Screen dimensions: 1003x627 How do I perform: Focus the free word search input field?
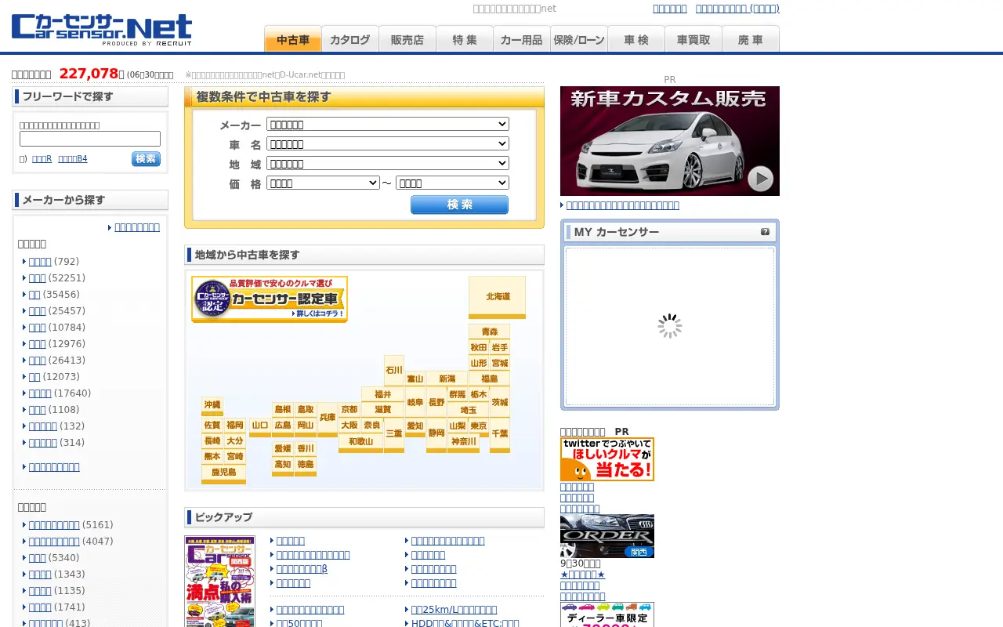pos(90,139)
